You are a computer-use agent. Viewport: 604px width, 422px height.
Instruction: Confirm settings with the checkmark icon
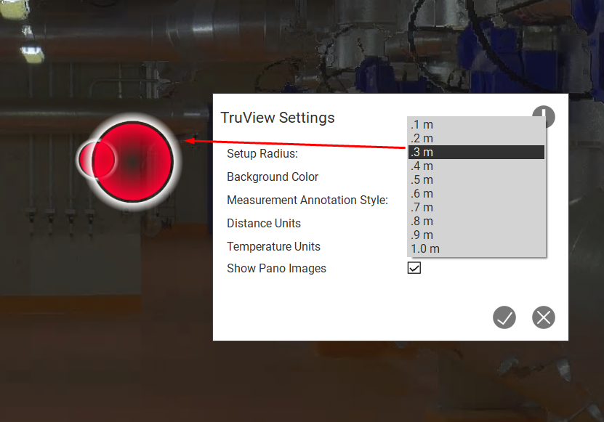(x=504, y=317)
